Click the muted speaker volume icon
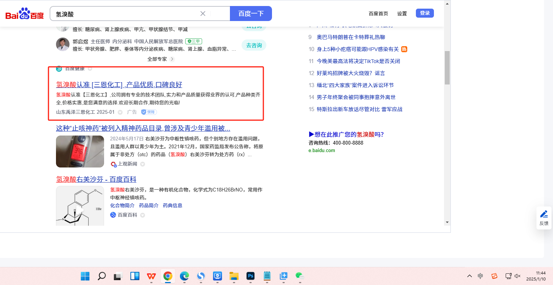 pyautogui.click(x=518, y=276)
